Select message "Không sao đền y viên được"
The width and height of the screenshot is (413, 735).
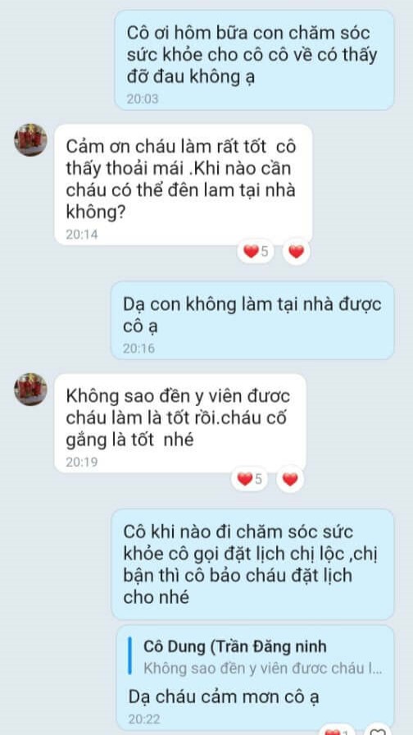(x=180, y=423)
